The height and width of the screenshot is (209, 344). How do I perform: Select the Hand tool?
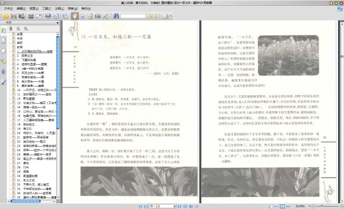point(75,16)
